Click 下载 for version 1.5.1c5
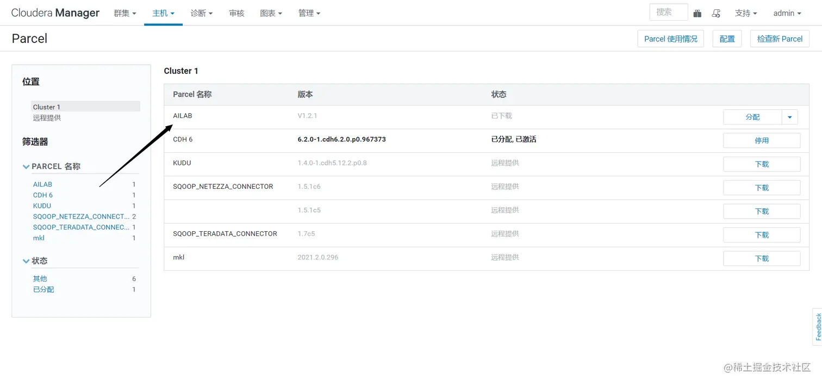Screen dimensions: 822x384 coord(762,211)
